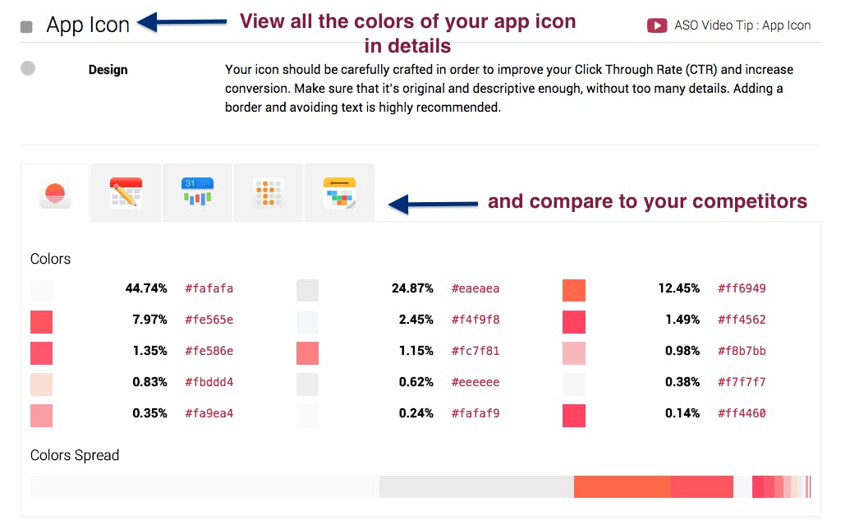Image resolution: width=850 pixels, height=525 pixels.
Task: Click the #fbddd4 hex code text
Action: pos(209,382)
